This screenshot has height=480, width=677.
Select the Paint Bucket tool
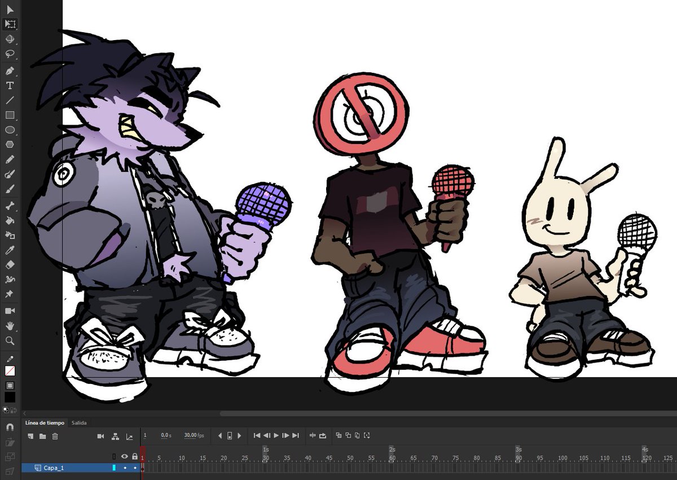(10, 220)
